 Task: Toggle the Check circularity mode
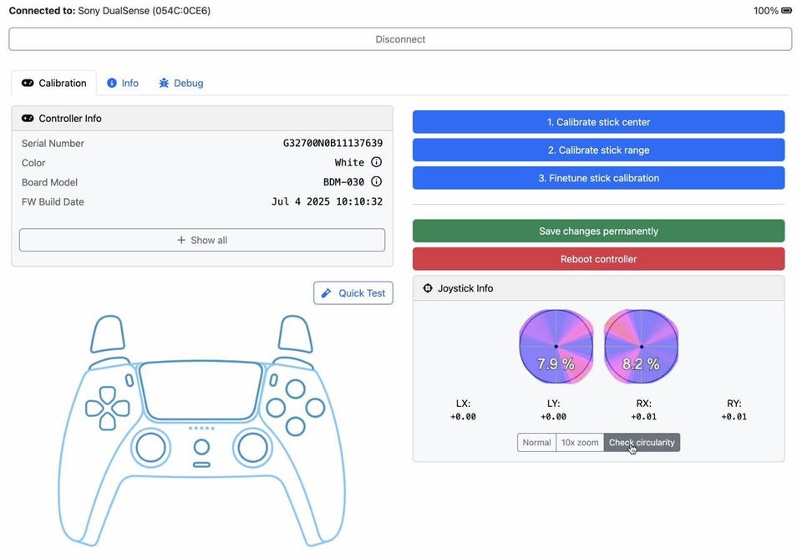point(642,443)
